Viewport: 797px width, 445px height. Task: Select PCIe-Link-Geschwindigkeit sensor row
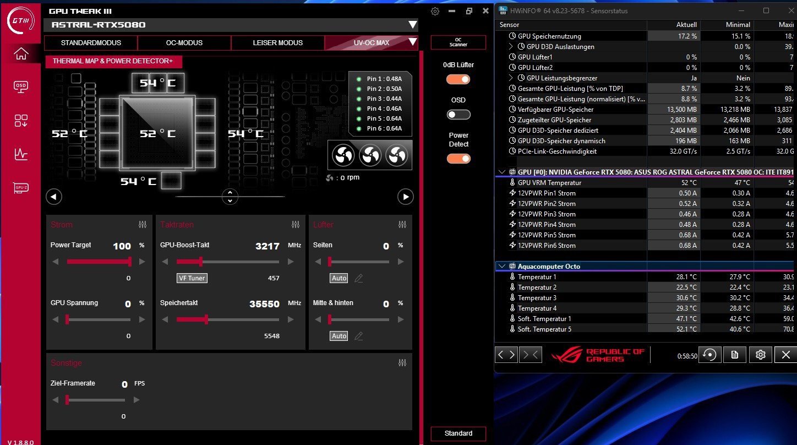point(646,151)
